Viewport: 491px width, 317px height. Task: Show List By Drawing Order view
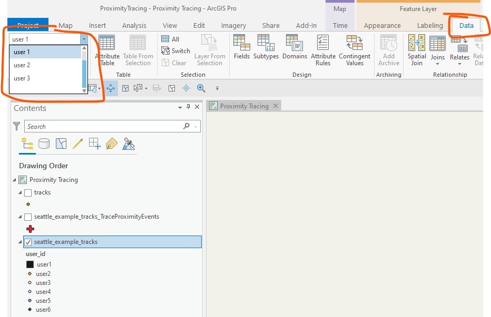tap(27, 144)
